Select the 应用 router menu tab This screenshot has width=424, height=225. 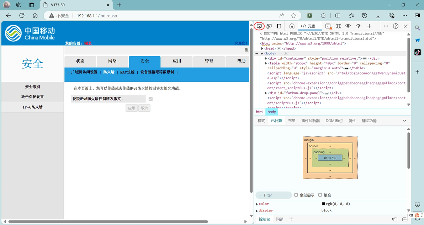(x=177, y=61)
